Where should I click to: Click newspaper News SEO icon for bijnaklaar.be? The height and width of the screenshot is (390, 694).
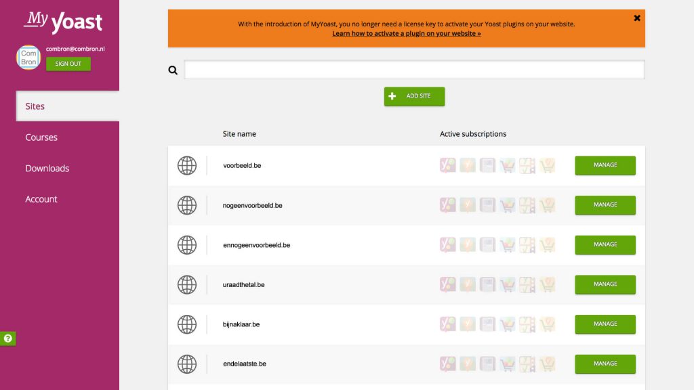[x=487, y=324]
